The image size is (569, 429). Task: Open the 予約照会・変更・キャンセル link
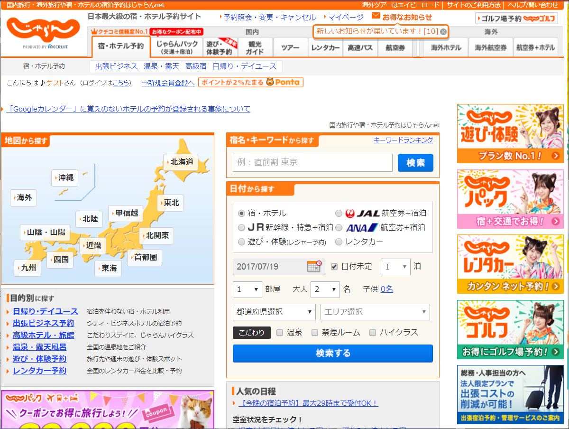tap(270, 17)
